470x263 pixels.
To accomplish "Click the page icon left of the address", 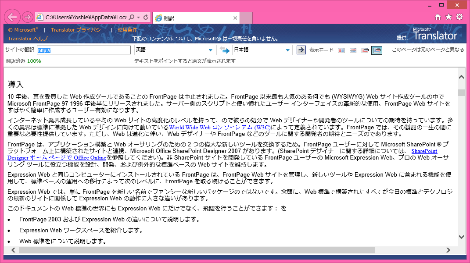I will [39, 18].
